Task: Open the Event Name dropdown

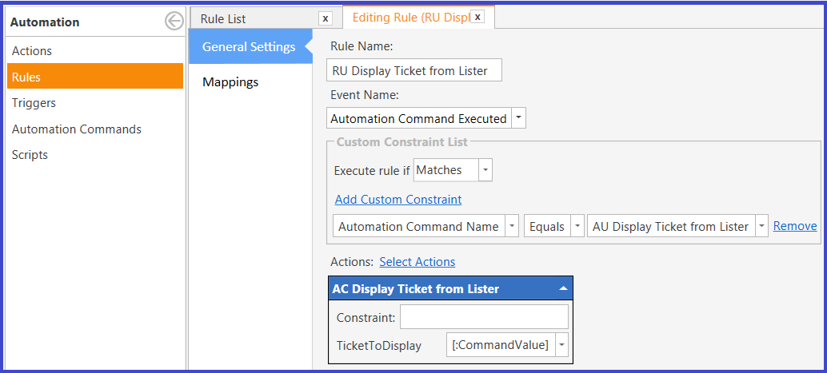Action: 518,118
